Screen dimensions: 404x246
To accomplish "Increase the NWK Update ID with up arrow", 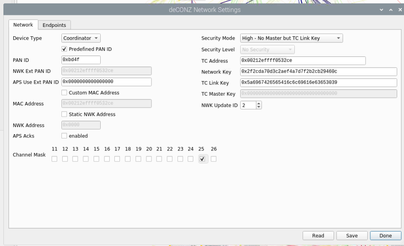I will pyautogui.click(x=259, y=103).
